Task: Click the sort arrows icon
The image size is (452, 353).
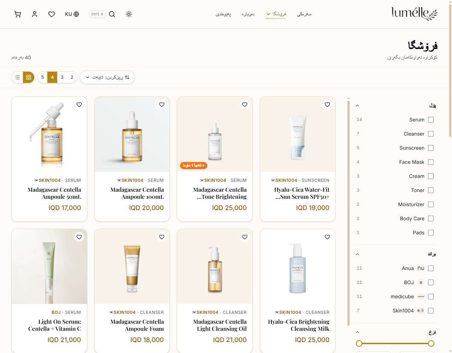Action: [x=127, y=77]
